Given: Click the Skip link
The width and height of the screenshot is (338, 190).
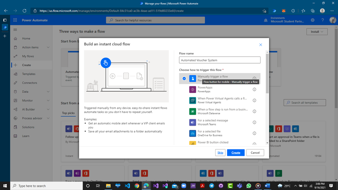Looking at the screenshot, I should point(220,152).
